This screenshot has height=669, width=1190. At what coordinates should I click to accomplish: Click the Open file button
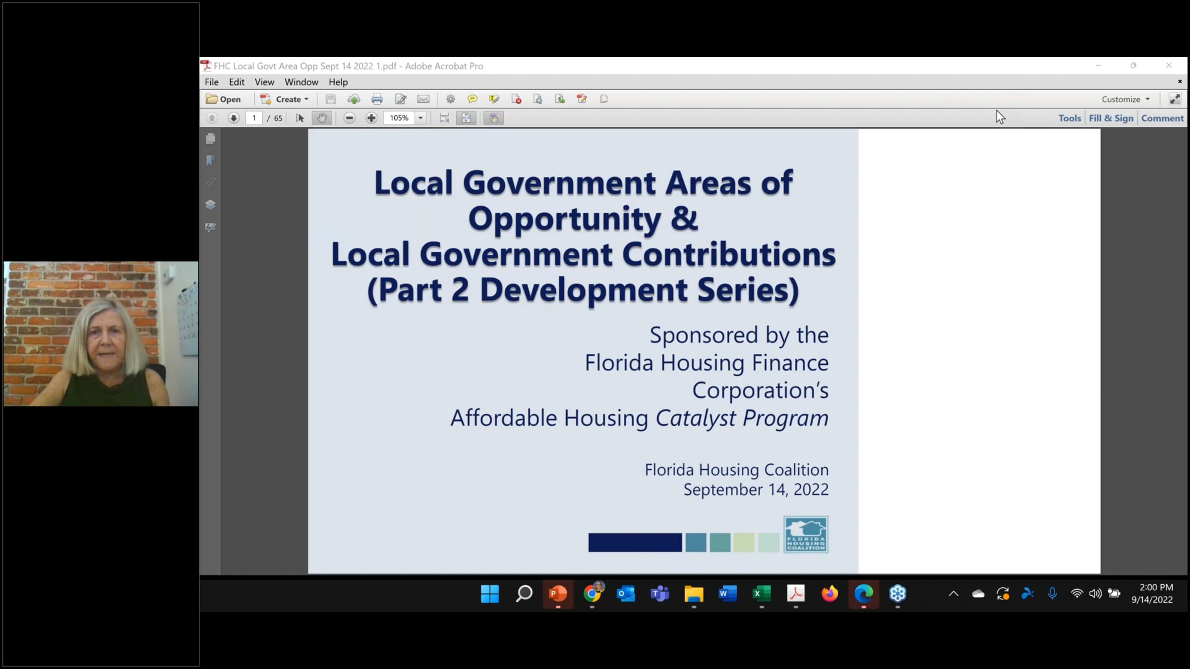pyautogui.click(x=224, y=99)
